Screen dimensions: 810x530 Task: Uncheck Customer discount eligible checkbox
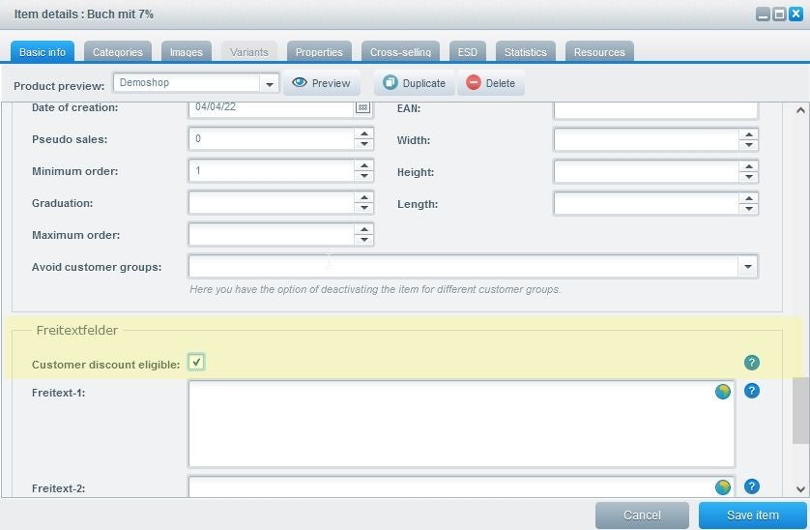[x=196, y=362]
